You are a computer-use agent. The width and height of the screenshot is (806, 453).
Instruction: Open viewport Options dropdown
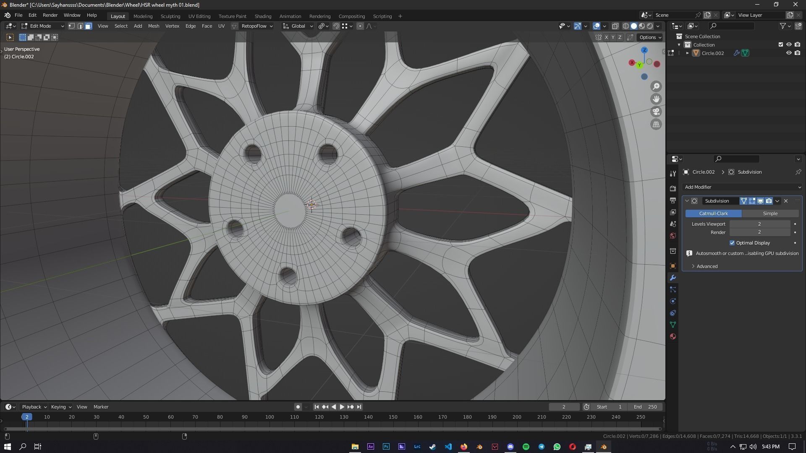coord(650,37)
